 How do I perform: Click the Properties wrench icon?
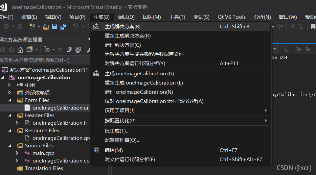[88, 49]
